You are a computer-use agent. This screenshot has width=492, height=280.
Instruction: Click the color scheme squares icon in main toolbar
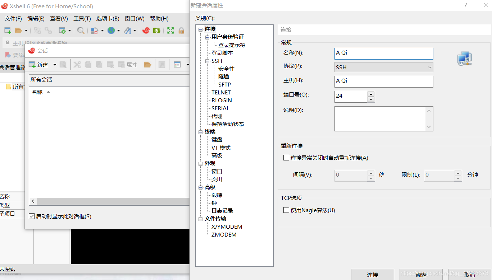click(95, 31)
